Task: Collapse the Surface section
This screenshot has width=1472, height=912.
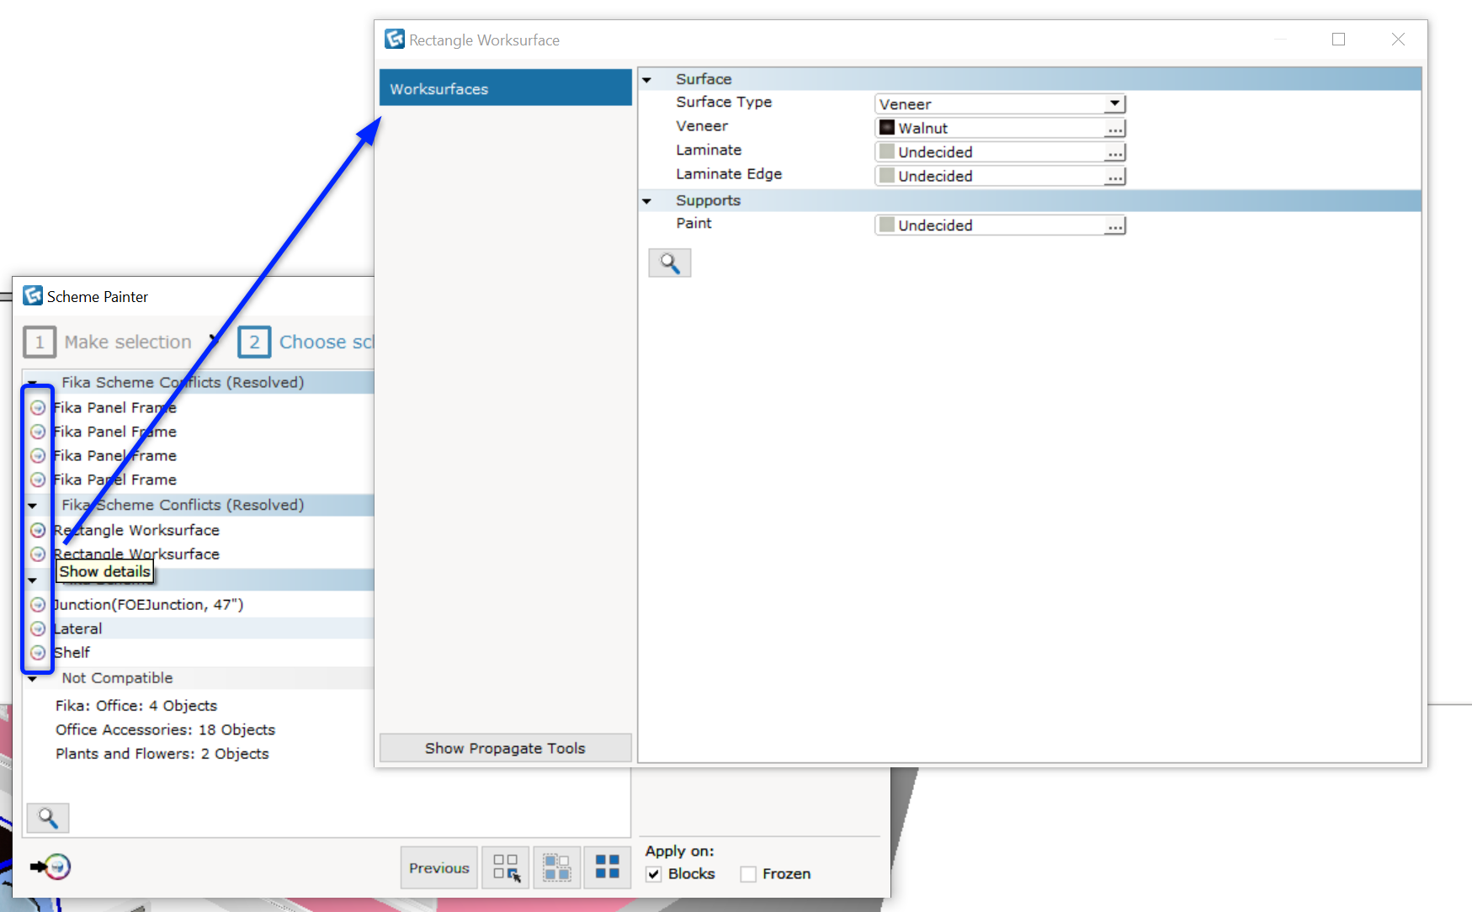Action: (x=647, y=80)
